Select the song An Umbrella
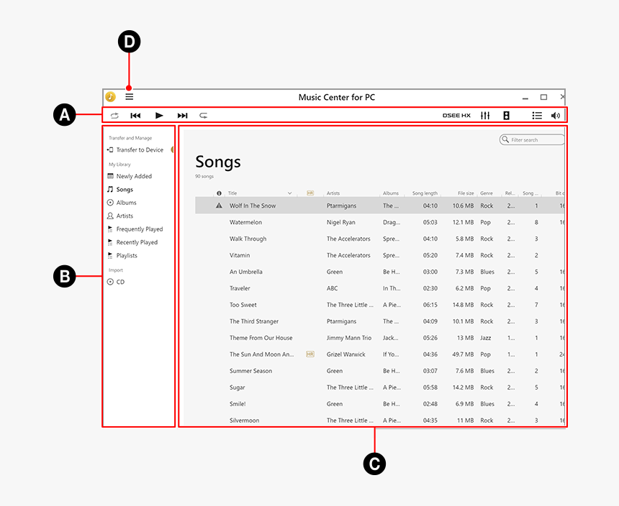This screenshot has height=506, width=619. pos(246,272)
